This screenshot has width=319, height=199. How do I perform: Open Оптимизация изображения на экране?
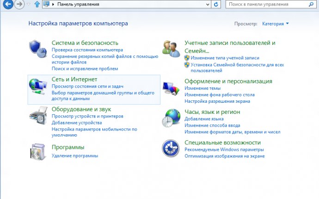pyautogui.click(x=225, y=156)
